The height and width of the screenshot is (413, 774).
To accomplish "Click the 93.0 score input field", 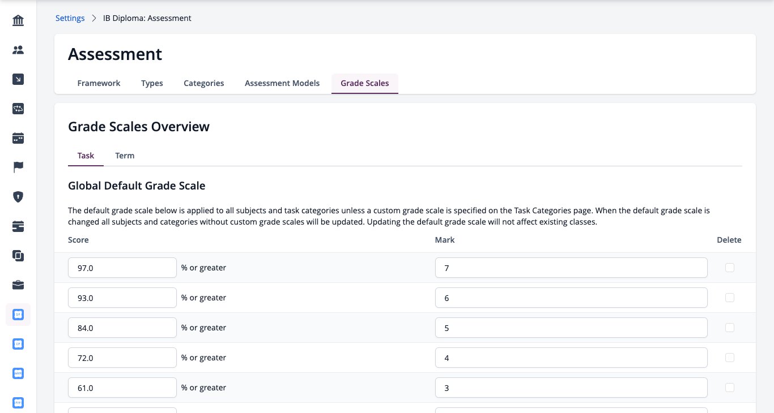I will pyautogui.click(x=122, y=298).
